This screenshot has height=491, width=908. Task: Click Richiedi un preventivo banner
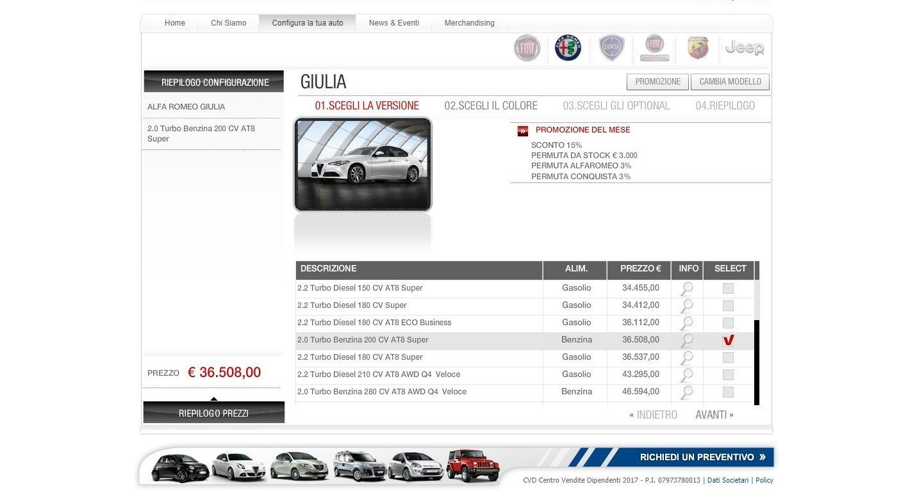tap(702, 457)
